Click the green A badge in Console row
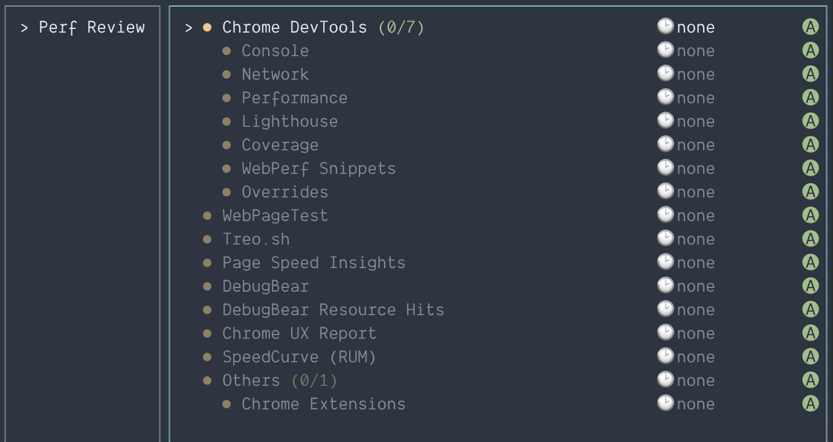The width and height of the screenshot is (833, 442). click(810, 51)
